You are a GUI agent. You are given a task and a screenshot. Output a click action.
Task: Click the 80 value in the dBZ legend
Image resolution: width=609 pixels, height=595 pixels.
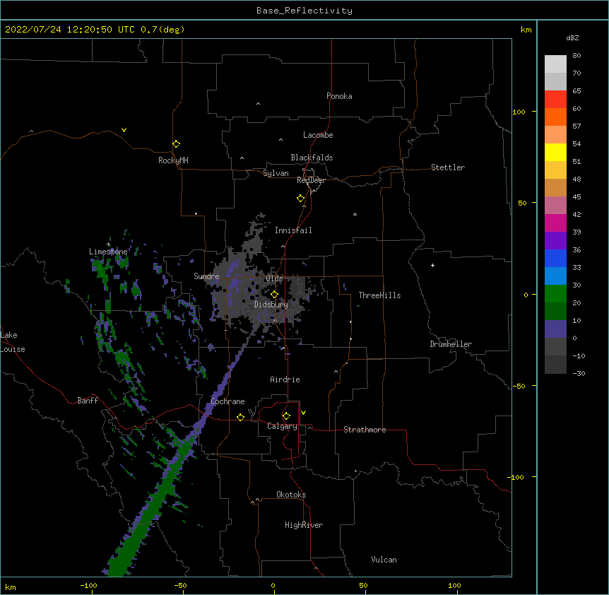(577, 56)
